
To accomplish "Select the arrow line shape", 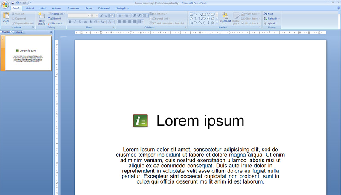I will pyautogui.click(x=200, y=14).
